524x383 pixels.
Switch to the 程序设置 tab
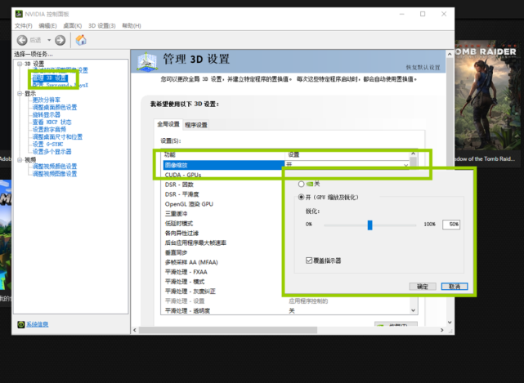(x=196, y=125)
